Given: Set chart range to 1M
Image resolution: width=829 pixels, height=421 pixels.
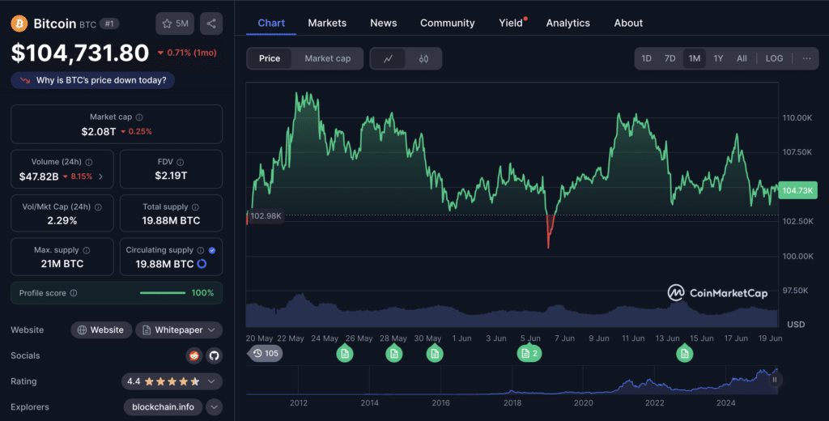Looking at the screenshot, I should (694, 59).
